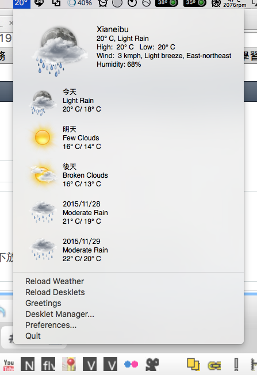Click the Wind: 3 kmph line
Viewport: 257px width, 375px height.
tap(164, 56)
